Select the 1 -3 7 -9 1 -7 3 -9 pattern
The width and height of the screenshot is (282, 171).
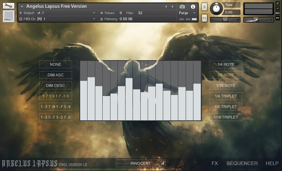tap(56, 107)
